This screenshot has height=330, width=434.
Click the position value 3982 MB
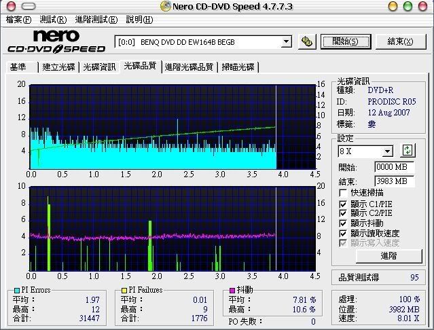(x=404, y=309)
